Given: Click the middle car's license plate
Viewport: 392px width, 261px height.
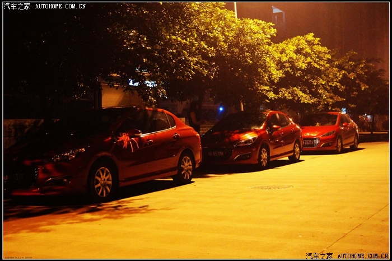Looking at the screenshot, I should [216, 153].
